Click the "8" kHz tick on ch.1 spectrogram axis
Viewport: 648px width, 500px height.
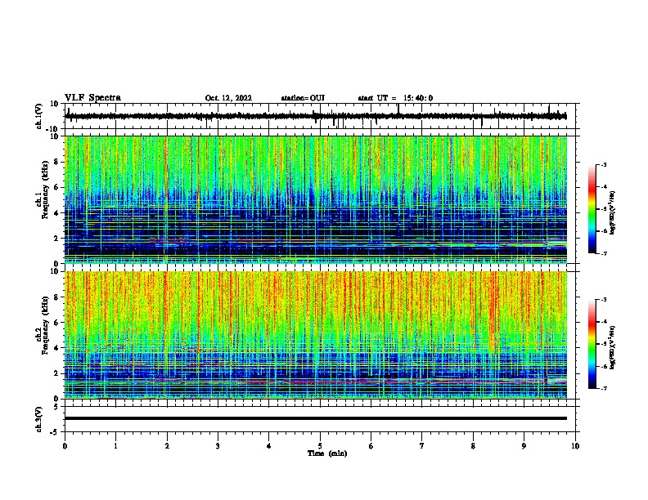coord(57,162)
